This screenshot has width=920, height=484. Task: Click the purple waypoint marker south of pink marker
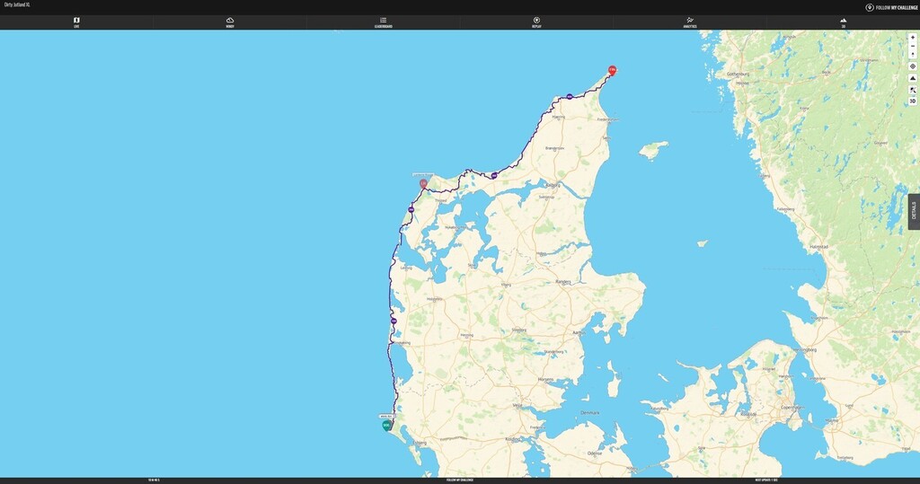pos(411,209)
